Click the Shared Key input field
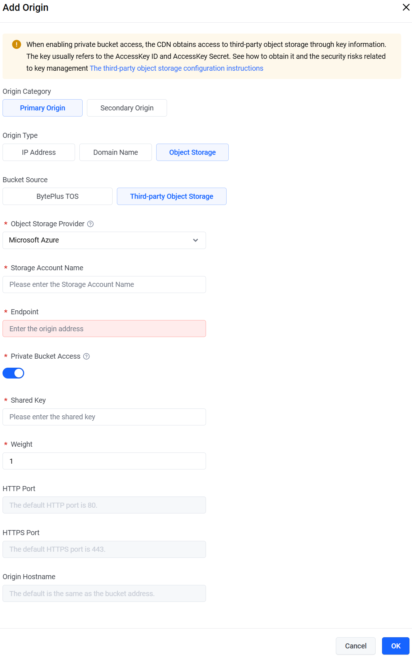412x656 pixels. [104, 417]
